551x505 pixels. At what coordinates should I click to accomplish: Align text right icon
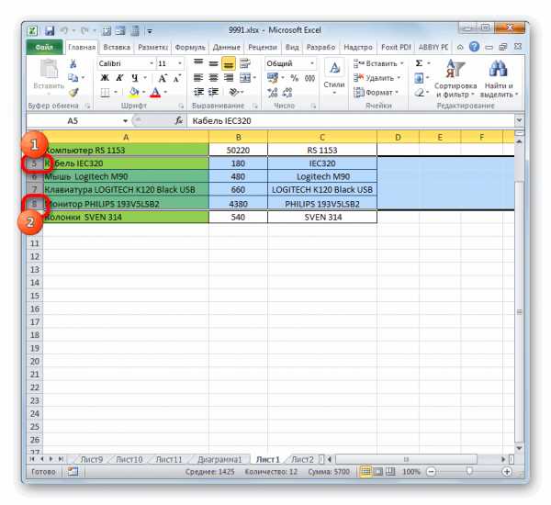click(x=229, y=78)
